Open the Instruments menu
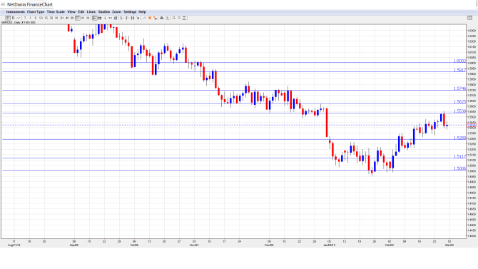Image resolution: width=478 pixels, height=269 pixels. (x=15, y=12)
